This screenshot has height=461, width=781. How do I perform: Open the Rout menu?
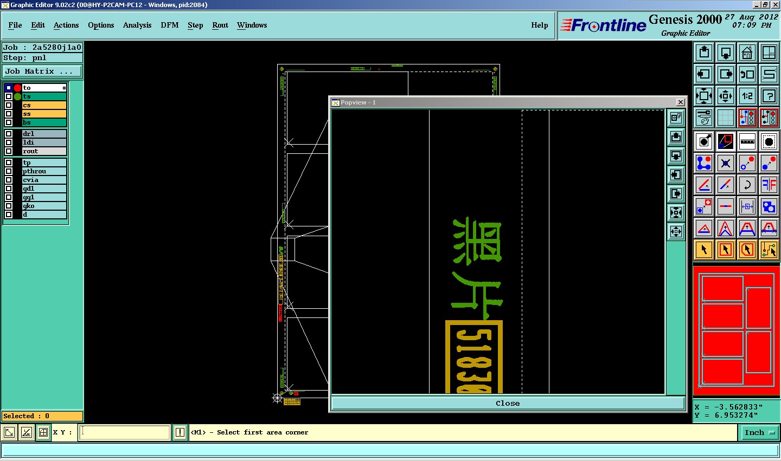click(x=220, y=25)
